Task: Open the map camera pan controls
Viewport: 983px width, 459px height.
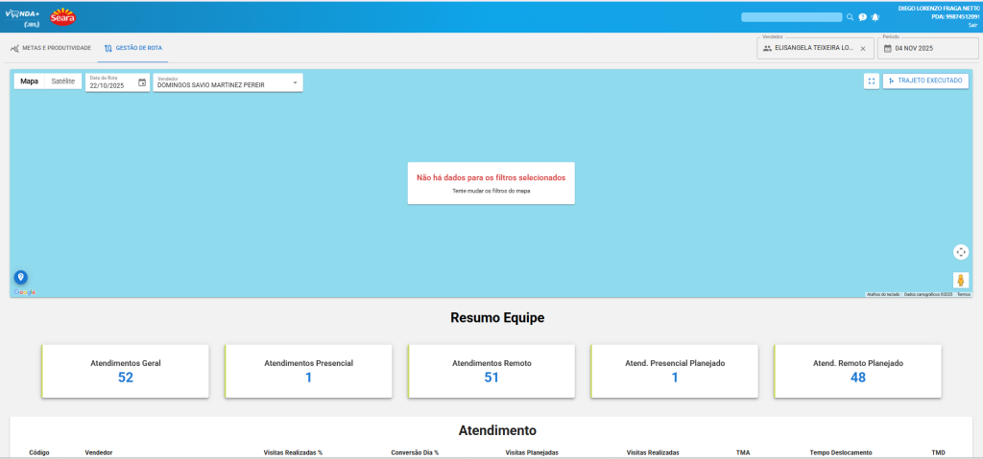Action: [961, 252]
